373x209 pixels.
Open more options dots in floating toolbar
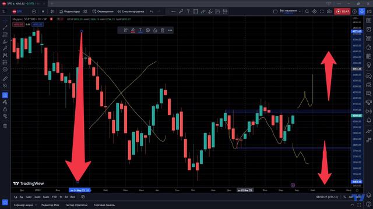tap(170, 30)
